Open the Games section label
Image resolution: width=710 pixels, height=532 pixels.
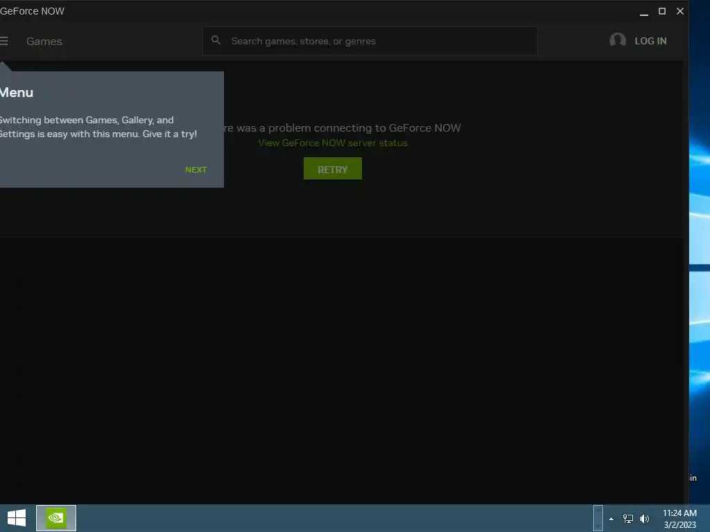pyautogui.click(x=44, y=41)
